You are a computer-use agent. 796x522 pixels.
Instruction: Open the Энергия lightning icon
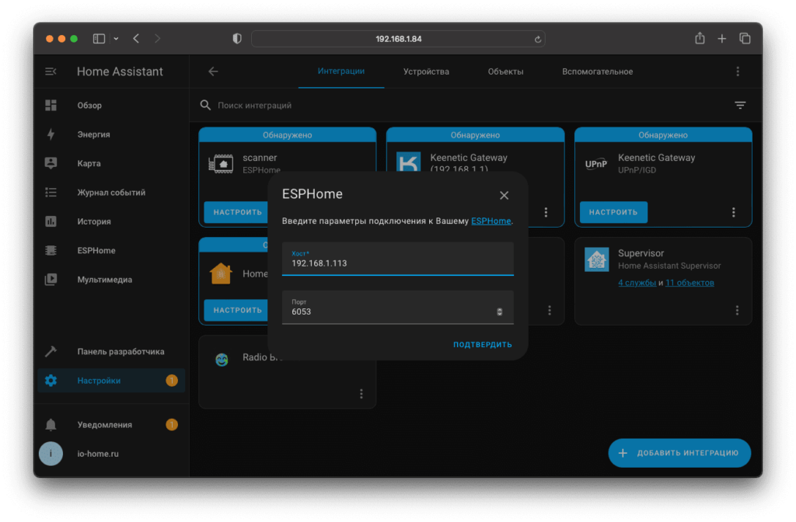[51, 134]
